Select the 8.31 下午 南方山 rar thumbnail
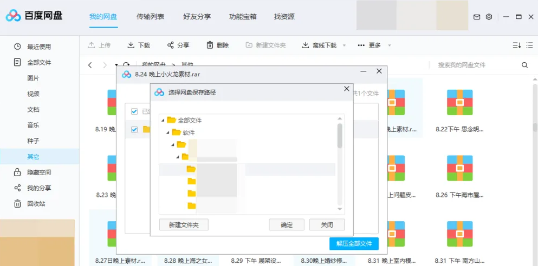 coord(460,234)
